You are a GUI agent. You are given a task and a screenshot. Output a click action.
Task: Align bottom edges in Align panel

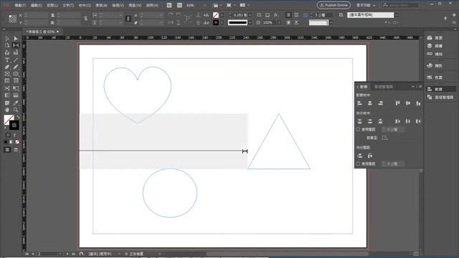point(418,103)
